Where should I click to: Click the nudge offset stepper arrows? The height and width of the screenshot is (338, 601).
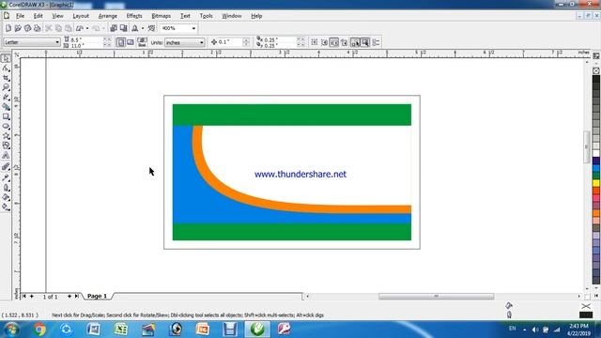(x=246, y=42)
